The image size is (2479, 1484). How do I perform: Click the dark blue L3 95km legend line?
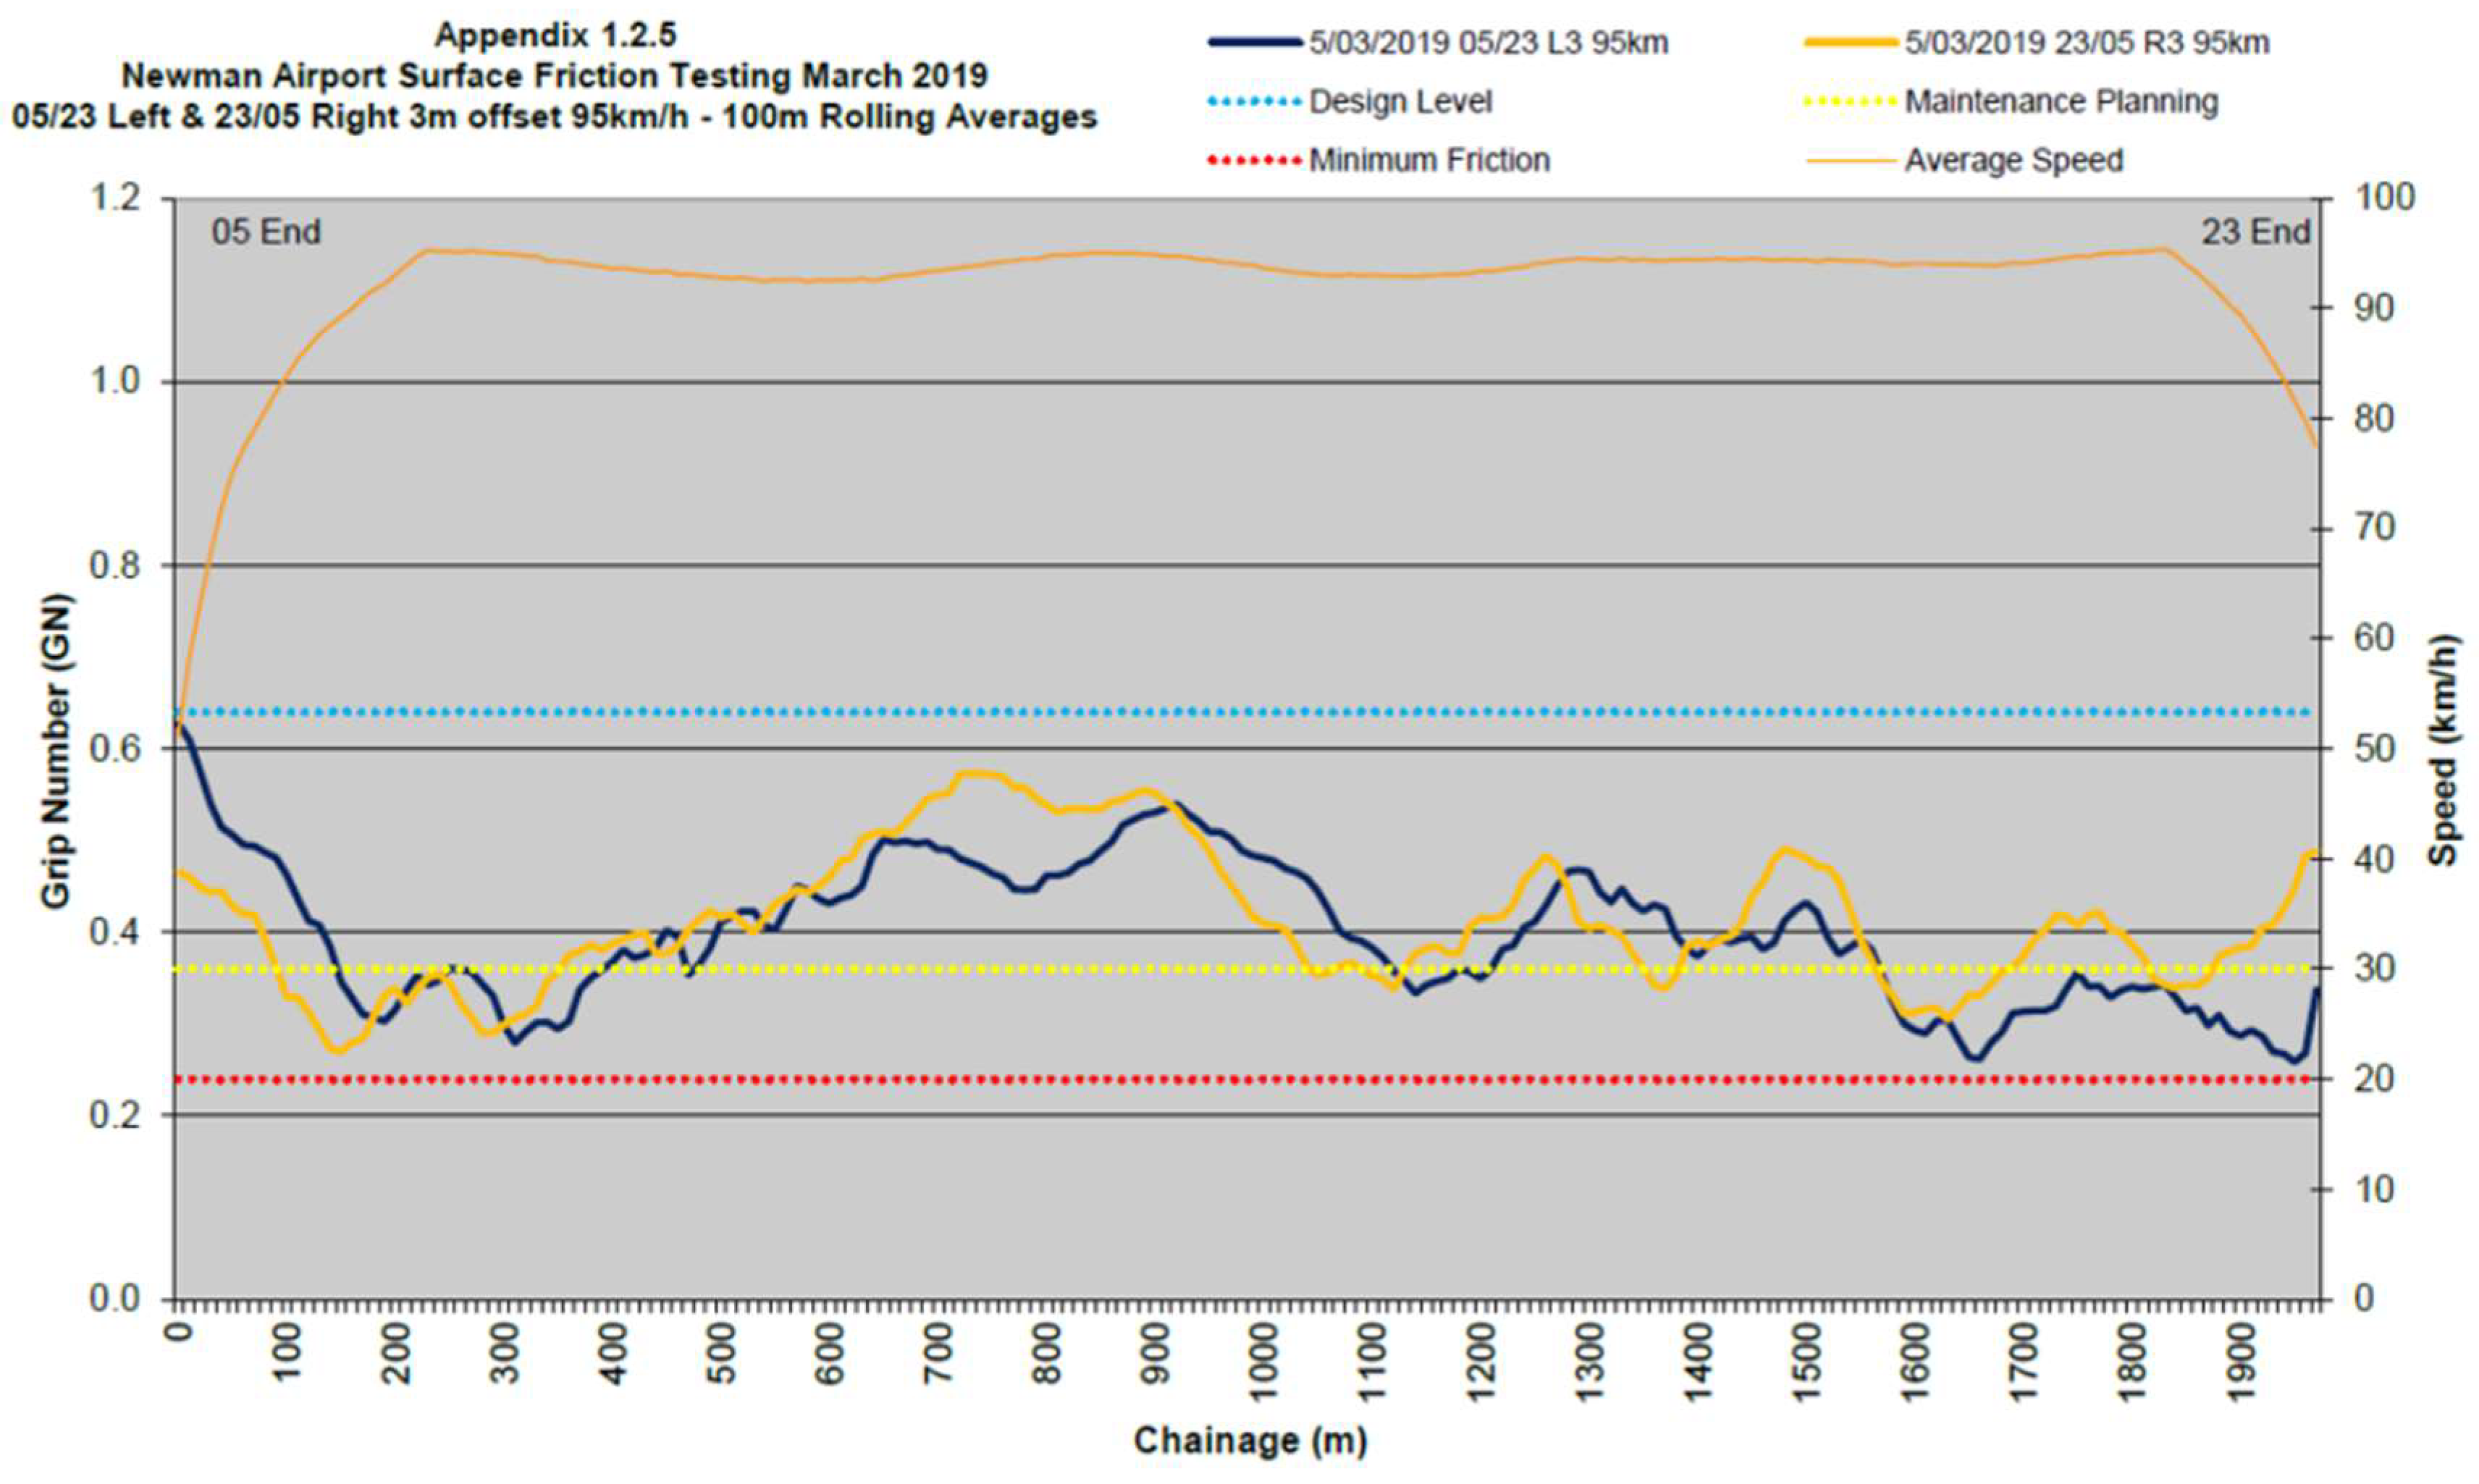pyautogui.click(x=1256, y=43)
